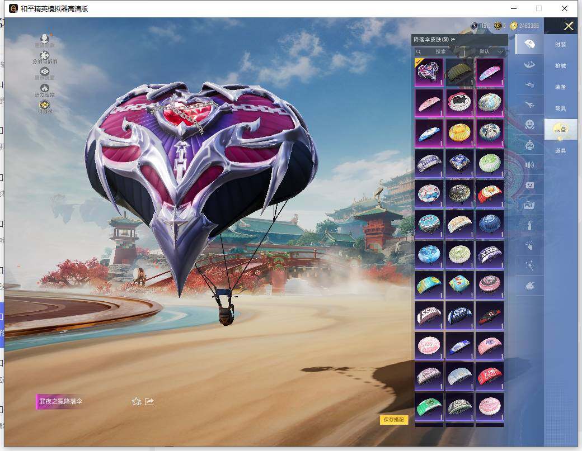Screen dimensions: 582x451
Task: Open the airplane skin category
Action: [529, 103]
